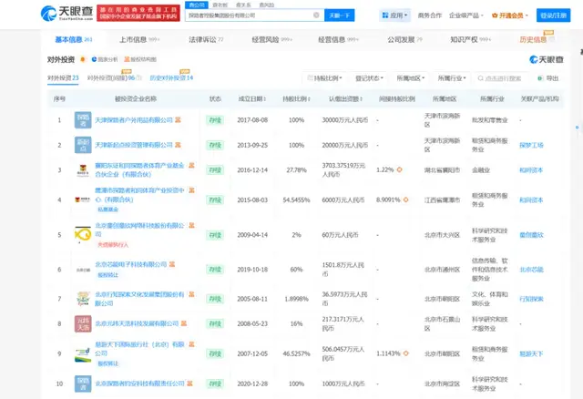Click the info icon next to 1.22%

coord(399,169)
